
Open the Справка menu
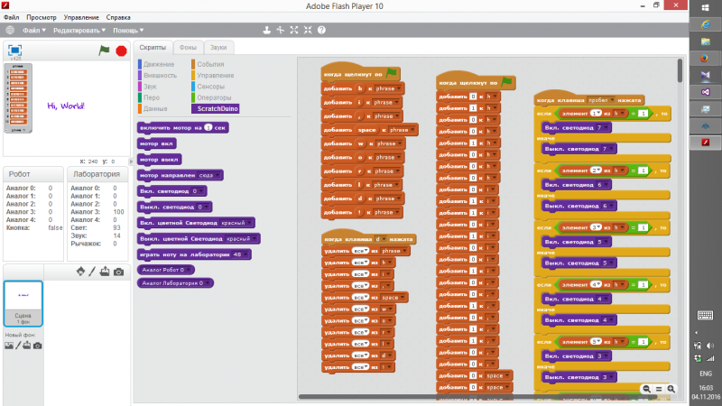118,17
